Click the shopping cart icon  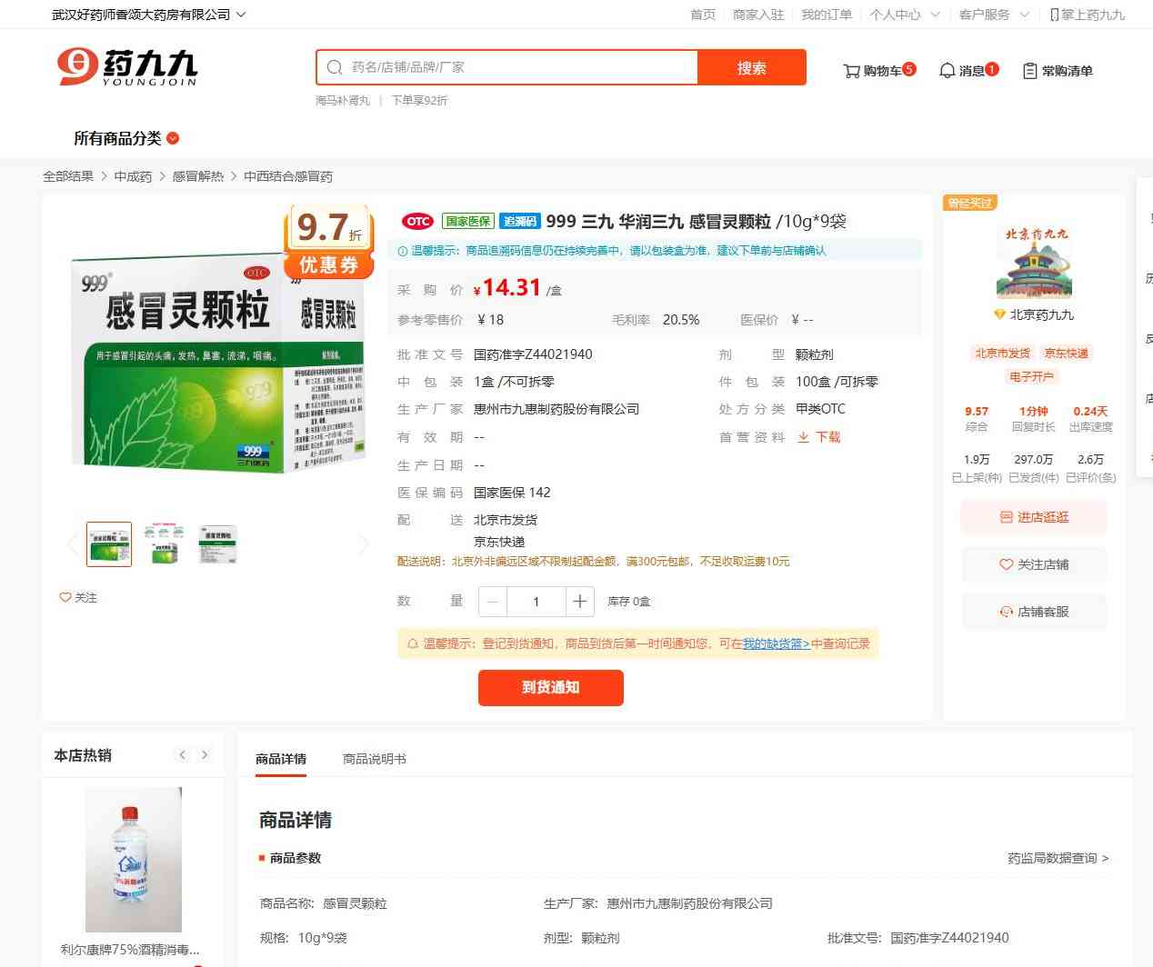tap(851, 71)
